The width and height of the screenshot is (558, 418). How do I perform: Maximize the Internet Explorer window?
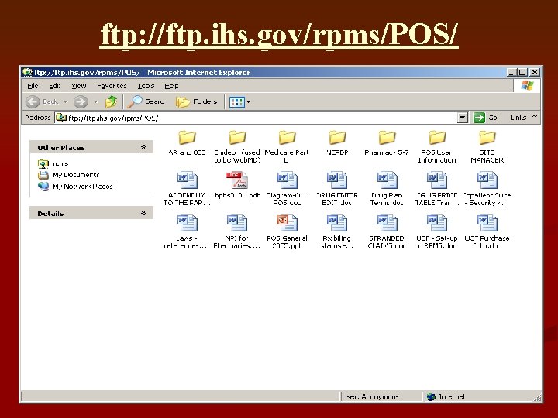522,73
